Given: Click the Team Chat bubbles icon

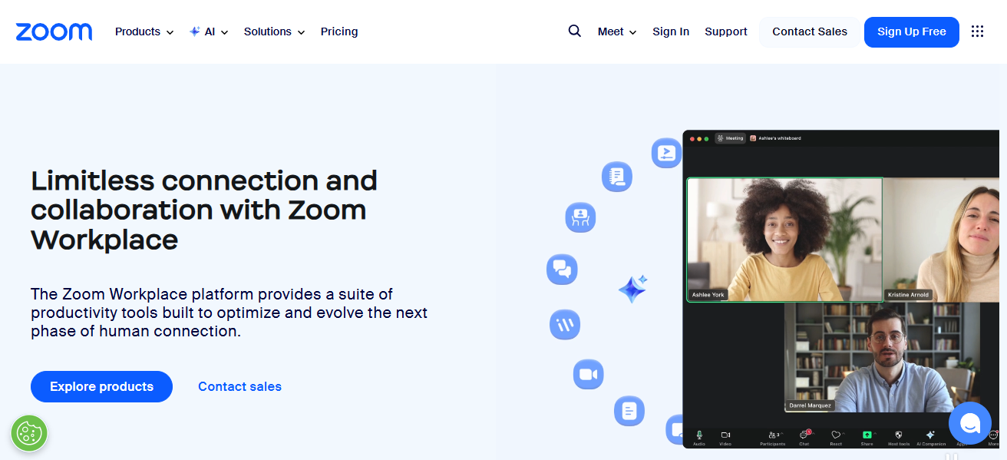Looking at the screenshot, I should 562,270.
